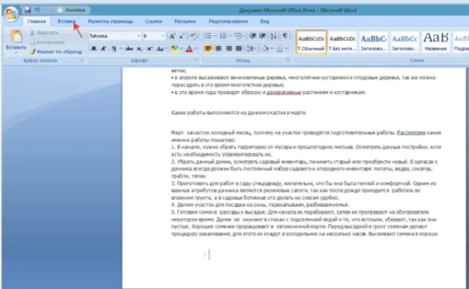This screenshot has width=469, height=289.
Task: Cut selection with Вырезать
Action: coord(44,32)
